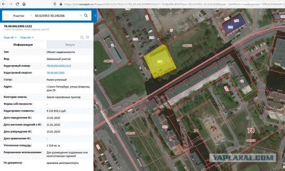285x171 pixels.
Task: Open План ЗУ link
Action: [10, 38]
